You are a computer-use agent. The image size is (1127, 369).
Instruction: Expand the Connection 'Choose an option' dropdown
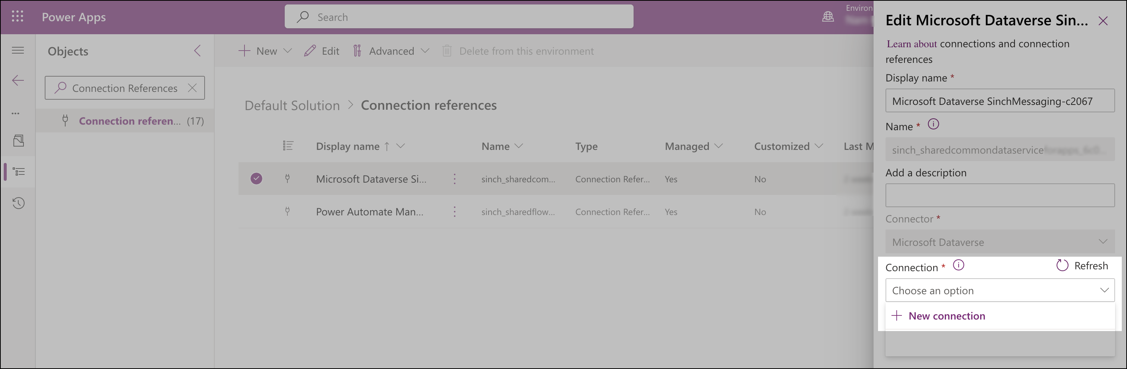(x=1000, y=291)
